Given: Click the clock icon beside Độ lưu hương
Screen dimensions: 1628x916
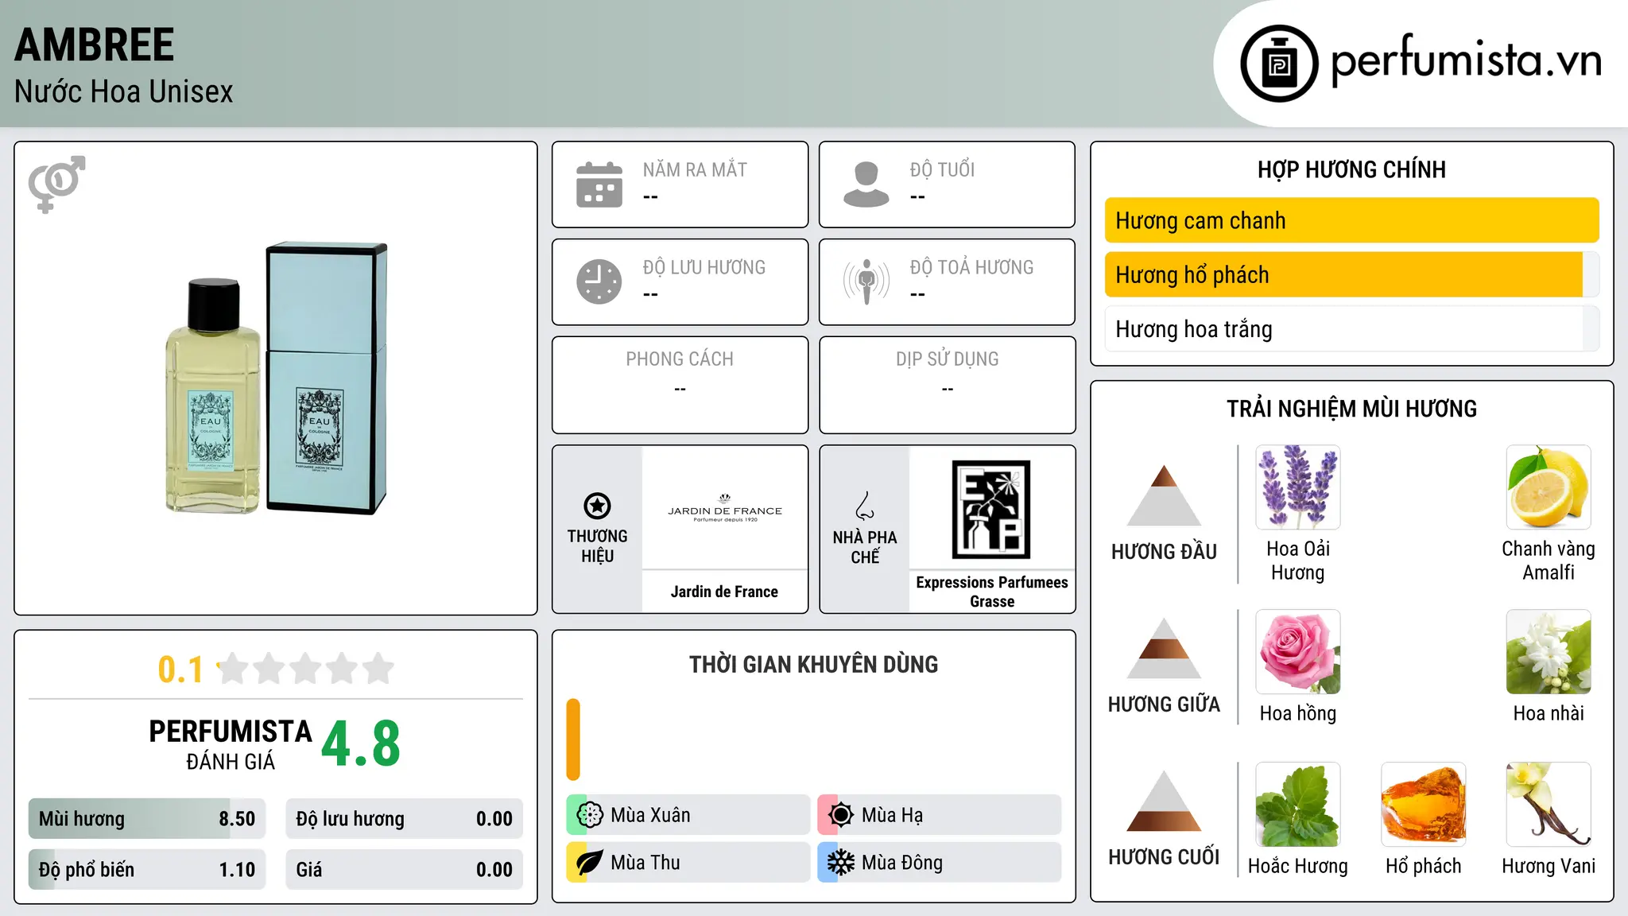Looking at the screenshot, I should 599,281.
